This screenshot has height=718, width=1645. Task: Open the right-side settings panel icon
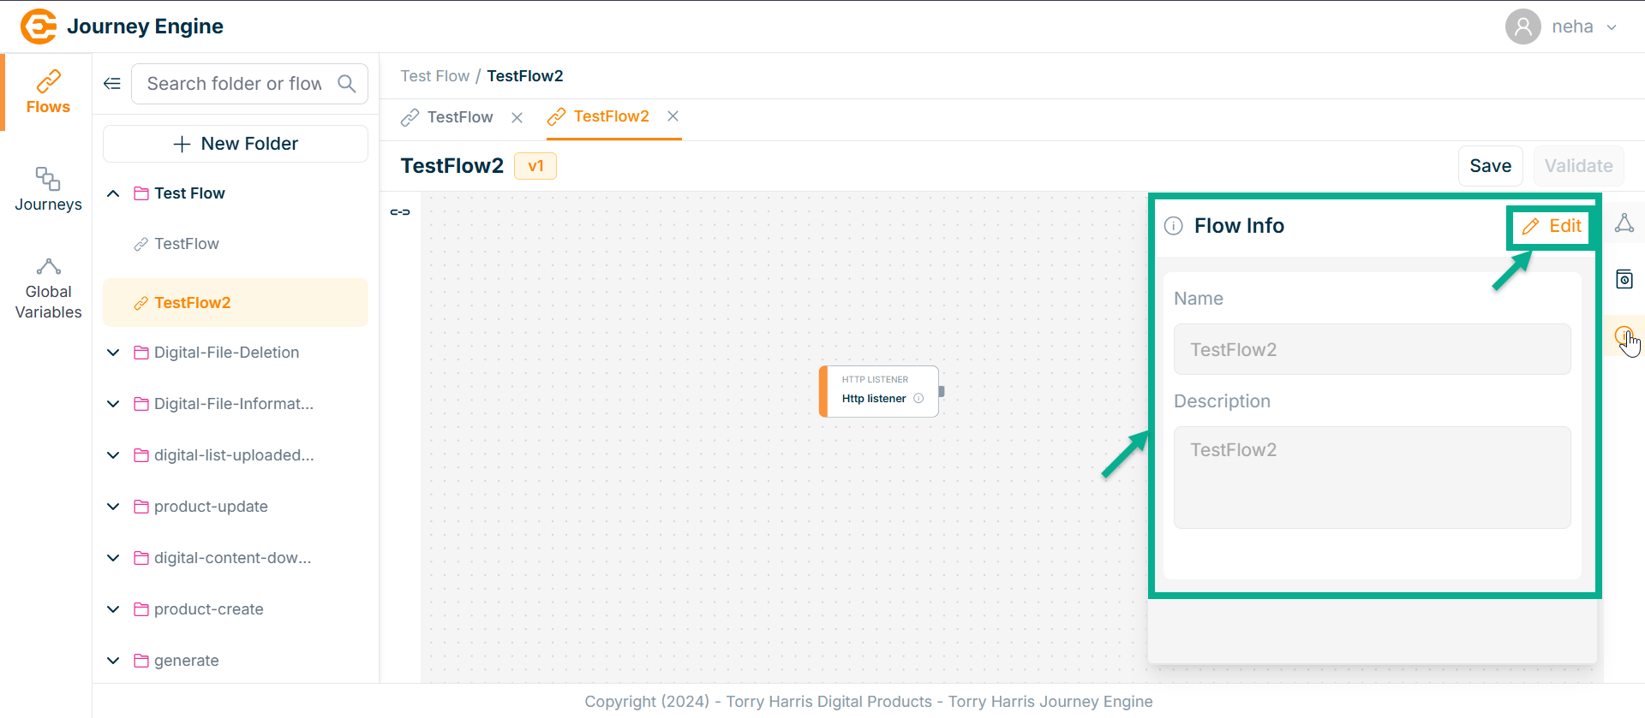(1624, 280)
